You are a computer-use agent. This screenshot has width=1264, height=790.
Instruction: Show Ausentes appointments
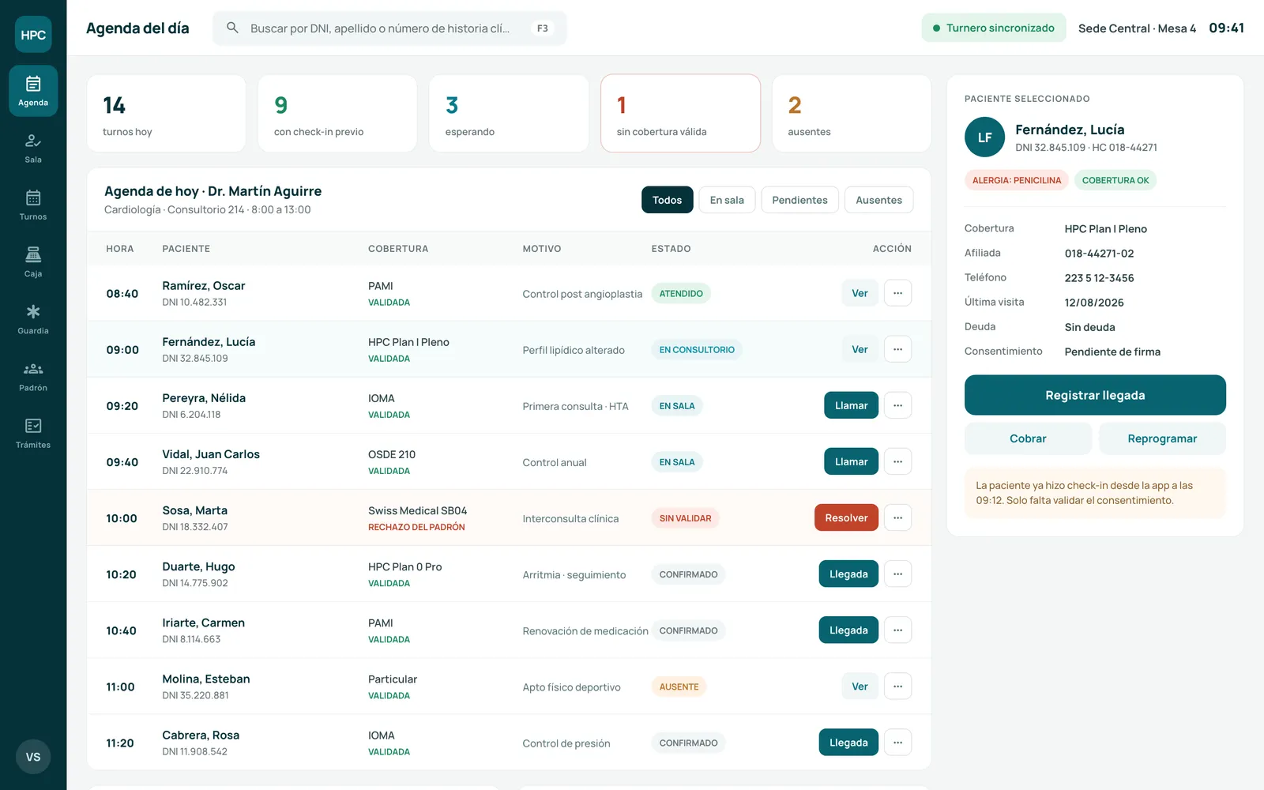coord(878,200)
